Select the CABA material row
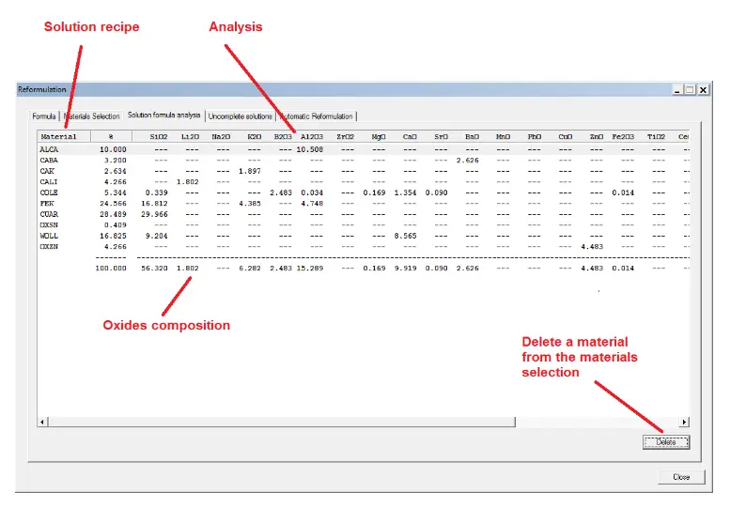The width and height of the screenshot is (730, 508). point(49,161)
